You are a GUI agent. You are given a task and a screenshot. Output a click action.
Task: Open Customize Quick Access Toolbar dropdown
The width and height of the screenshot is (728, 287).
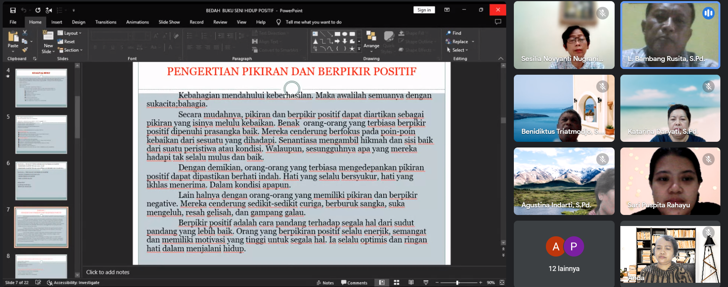pos(74,10)
